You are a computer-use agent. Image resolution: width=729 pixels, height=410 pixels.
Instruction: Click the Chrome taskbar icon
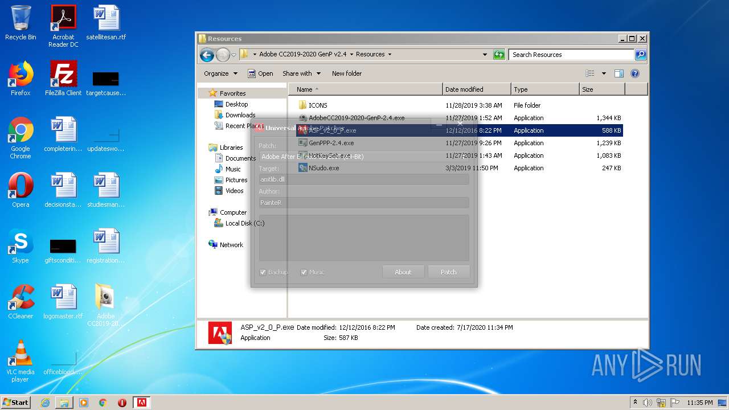[x=103, y=403]
